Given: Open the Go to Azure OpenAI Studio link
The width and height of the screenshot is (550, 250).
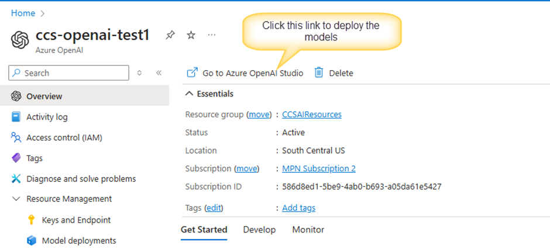Looking at the screenshot, I should pos(245,73).
